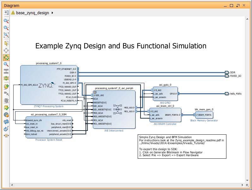This screenshot has height=190, width=252.
Task: Expand the GPIO interface pin on axi_gpio_0
Action: [176, 94]
